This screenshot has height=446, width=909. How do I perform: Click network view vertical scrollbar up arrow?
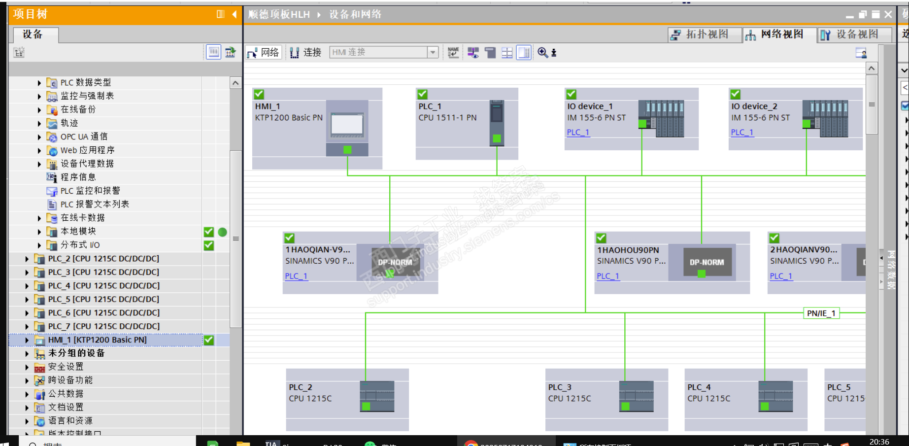click(x=872, y=69)
